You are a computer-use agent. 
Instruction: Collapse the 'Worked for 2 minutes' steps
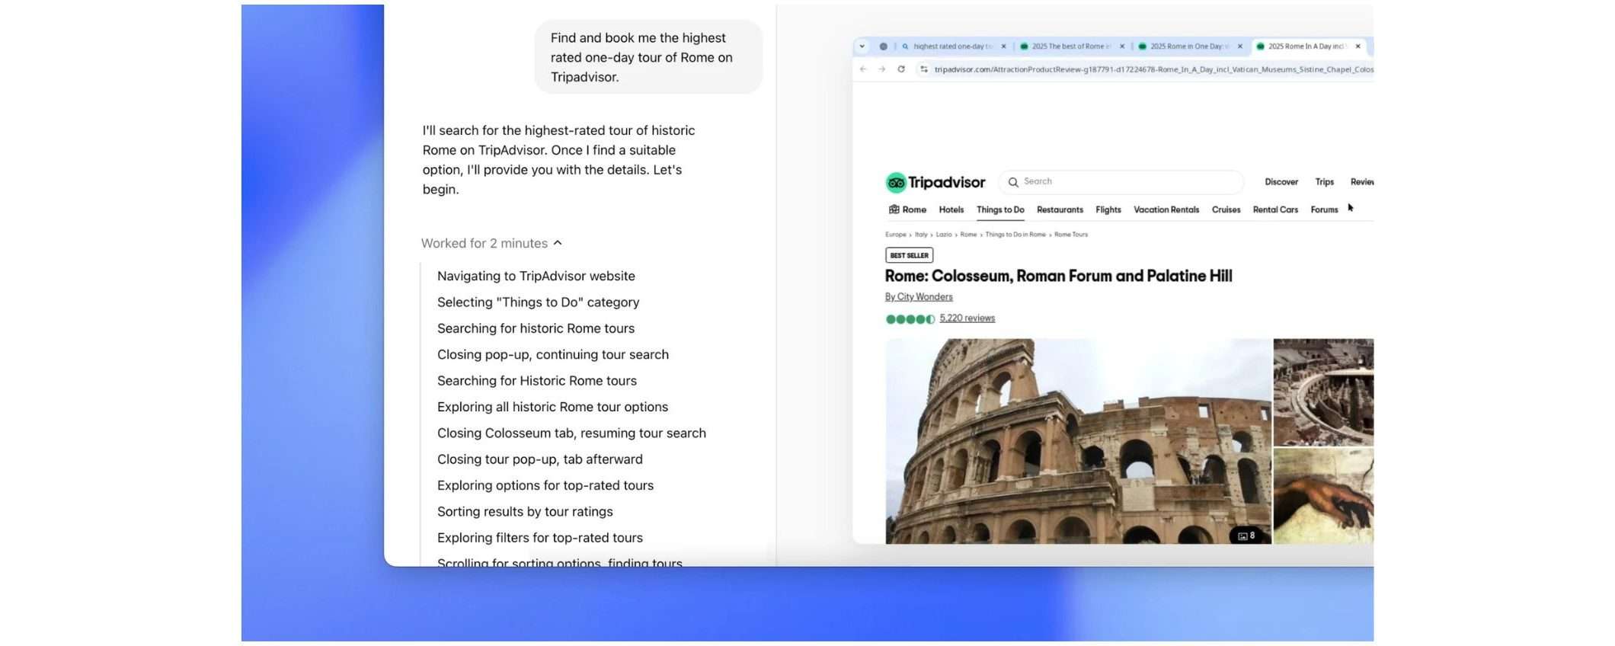point(492,243)
